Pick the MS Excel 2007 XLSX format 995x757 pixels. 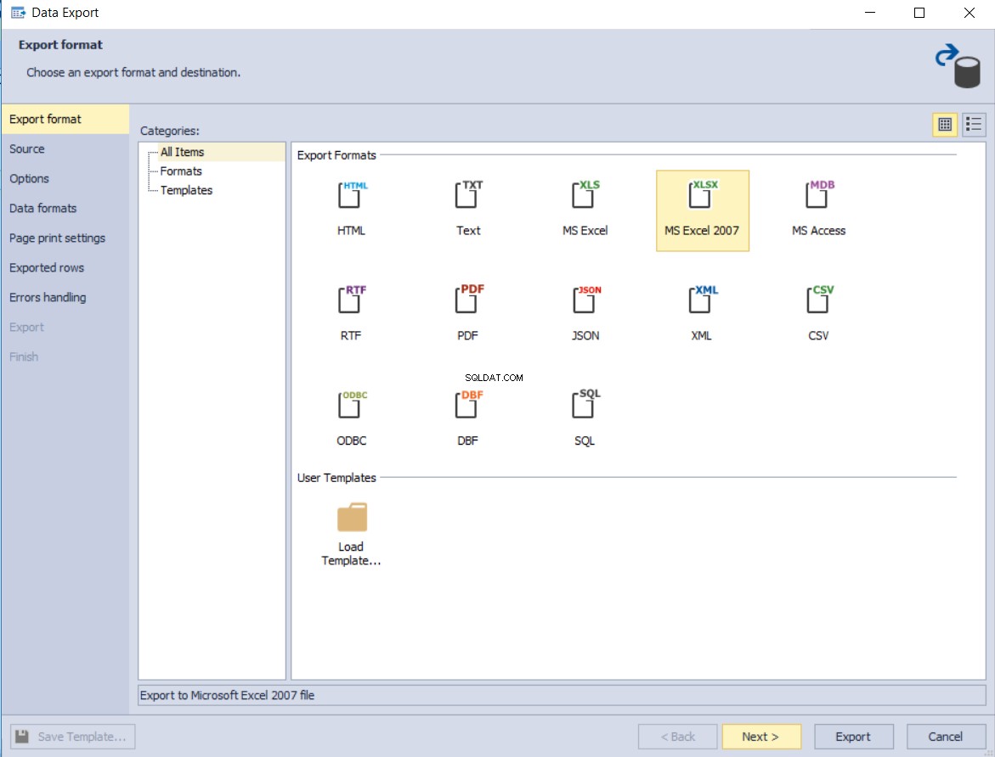[703, 210]
